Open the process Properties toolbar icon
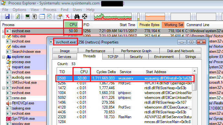This screenshot has height=125, width=223. 60,16
